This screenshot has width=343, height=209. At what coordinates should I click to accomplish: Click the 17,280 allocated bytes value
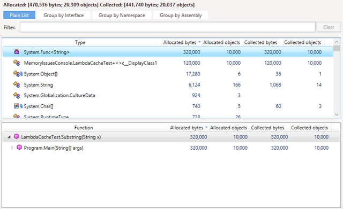193,74
